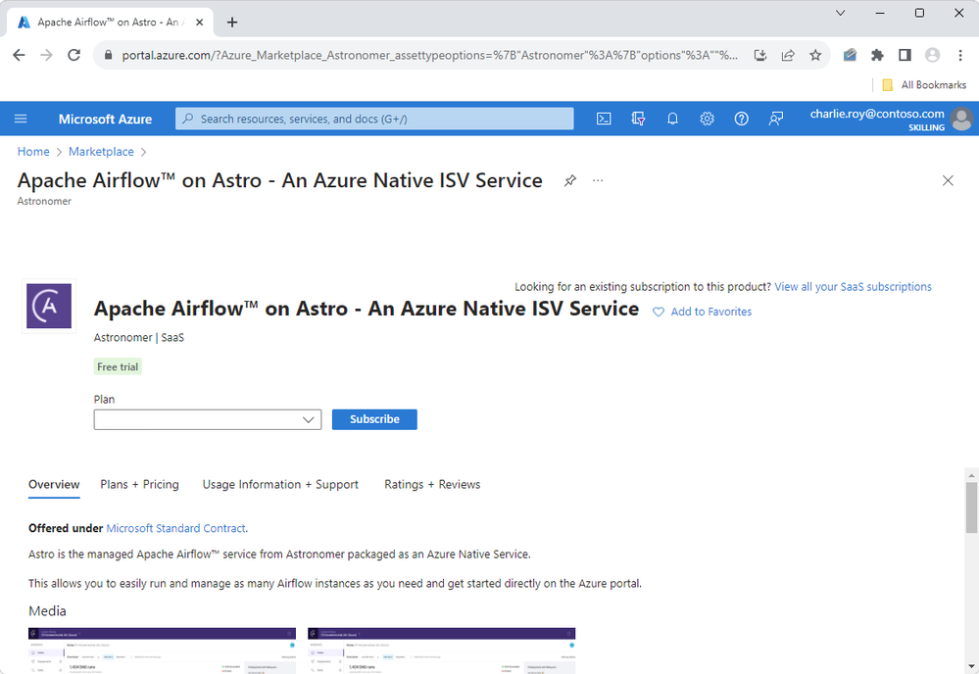Open the browser extensions puzzle icon

click(877, 55)
